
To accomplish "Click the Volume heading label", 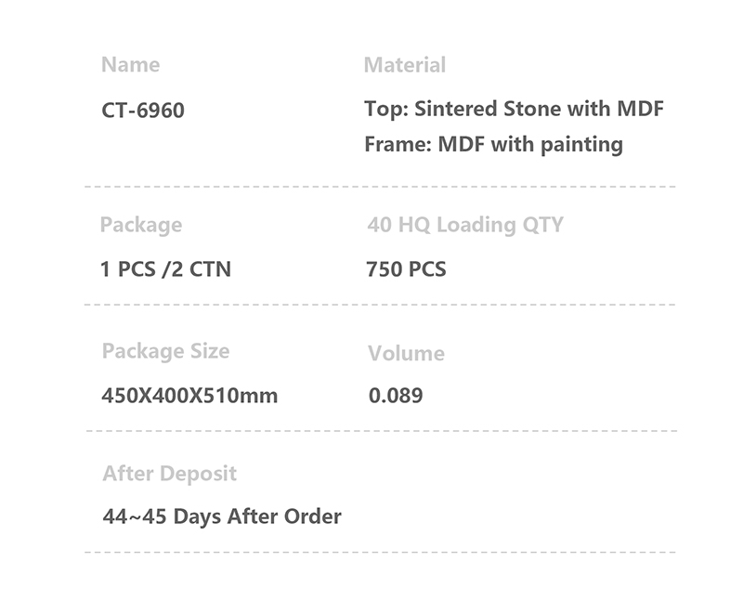I will point(406,353).
